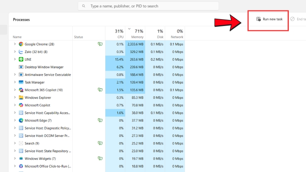Click the Microsoft Copilot icon
This screenshot has height=172, width=306.
[21, 105]
